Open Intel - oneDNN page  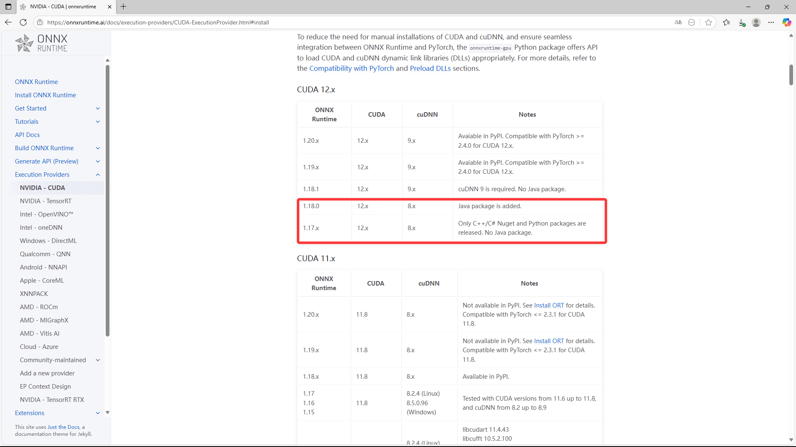[41, 228]
